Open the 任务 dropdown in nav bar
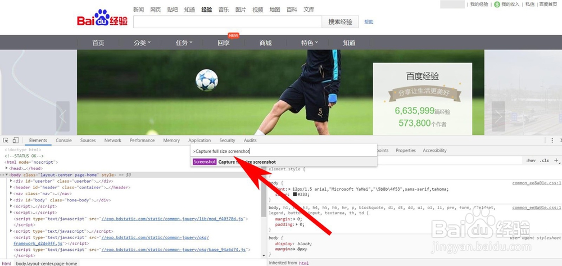The height and width of the screenshot is (266, 562). 184,43
